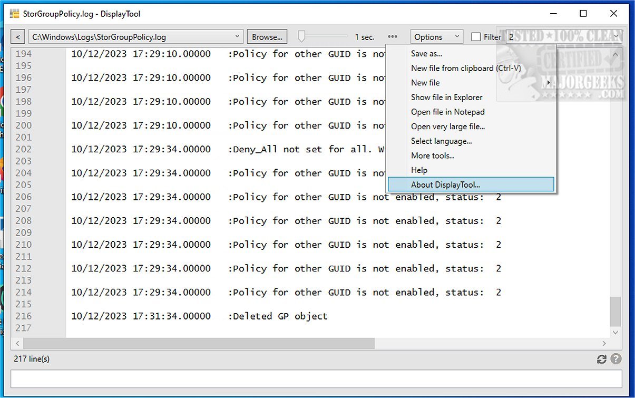Click the refresh interval slider thumb
Screen dimensions: 635x398
click(x=301, y=36)
